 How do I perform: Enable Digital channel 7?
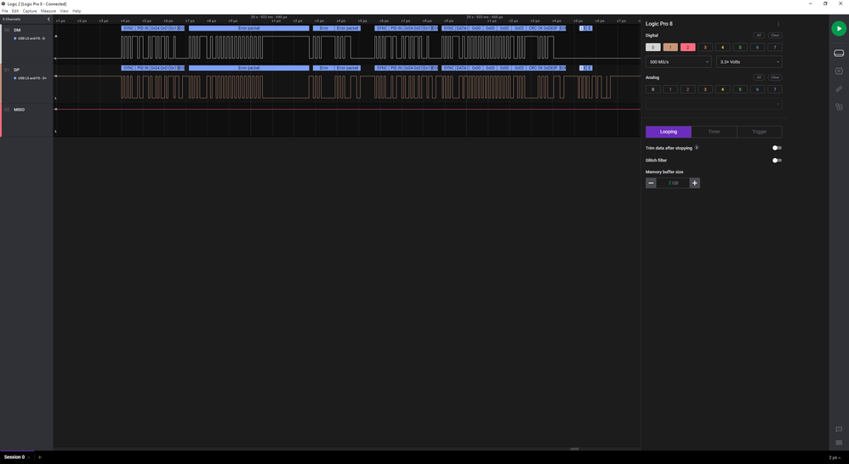click(775, 47)
